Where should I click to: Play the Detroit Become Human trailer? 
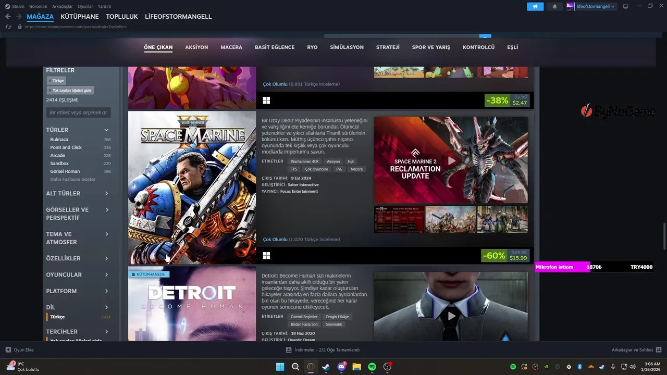(451, 316)
